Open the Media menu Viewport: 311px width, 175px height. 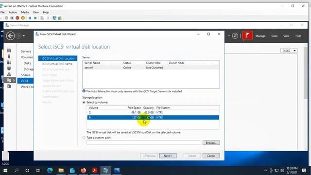(x=25, y=12)
